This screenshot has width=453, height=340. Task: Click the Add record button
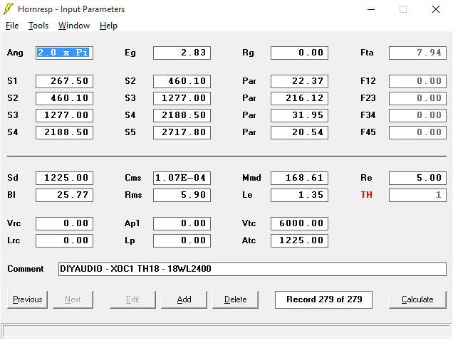point(184,299)
